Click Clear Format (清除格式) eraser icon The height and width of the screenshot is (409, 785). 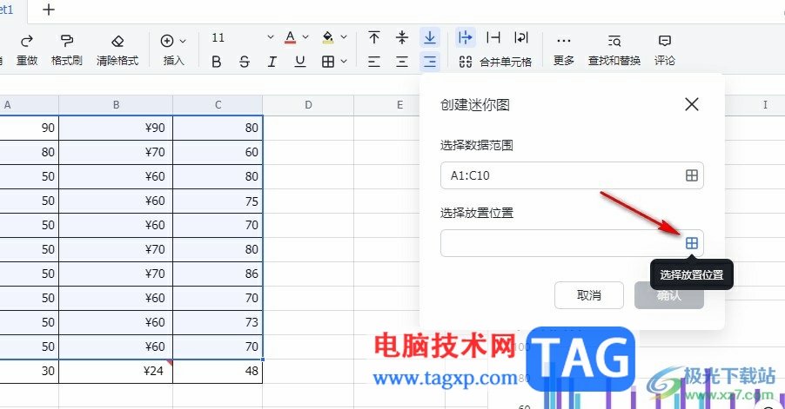[x=117, y=41]
